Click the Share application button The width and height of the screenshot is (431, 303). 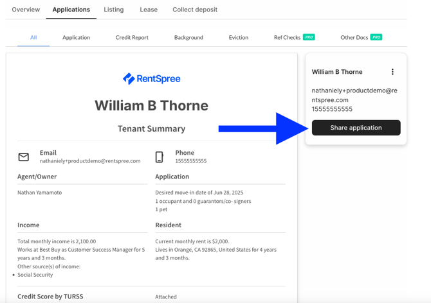tap(356, 128)
